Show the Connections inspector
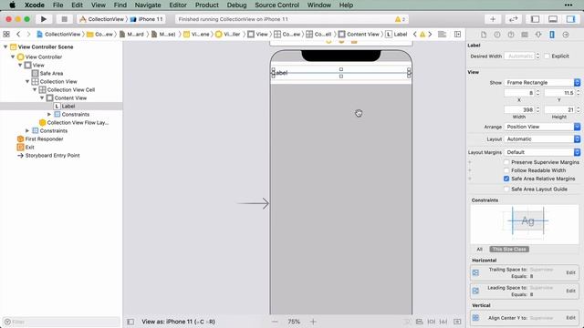Viewport: 584px width, 328px height. [566, 35]
